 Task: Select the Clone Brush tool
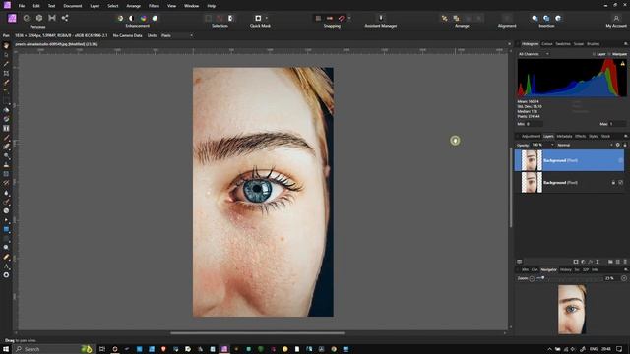(x=6, y=165)
